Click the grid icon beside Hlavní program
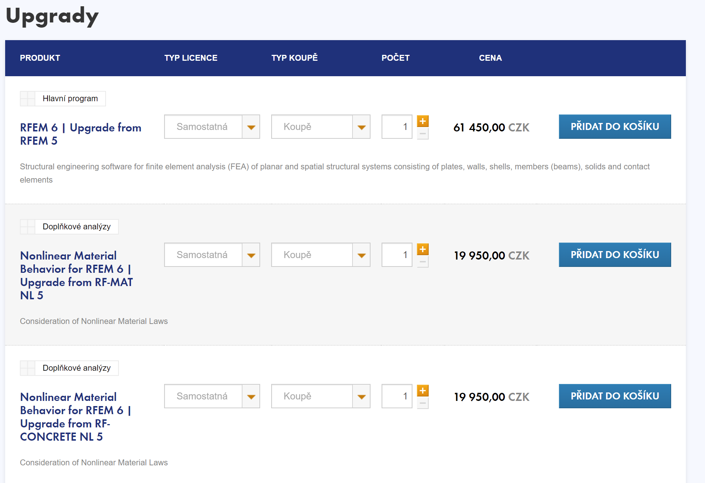Image resolution: width=705 pixels, height=483 pixels. coord(28,99)
